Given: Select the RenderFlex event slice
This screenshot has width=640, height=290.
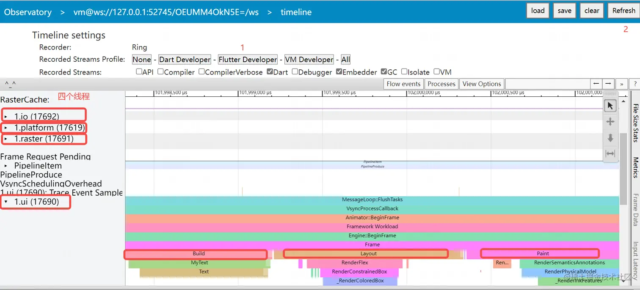Looking at the screenshot, I should click(355, 263).
